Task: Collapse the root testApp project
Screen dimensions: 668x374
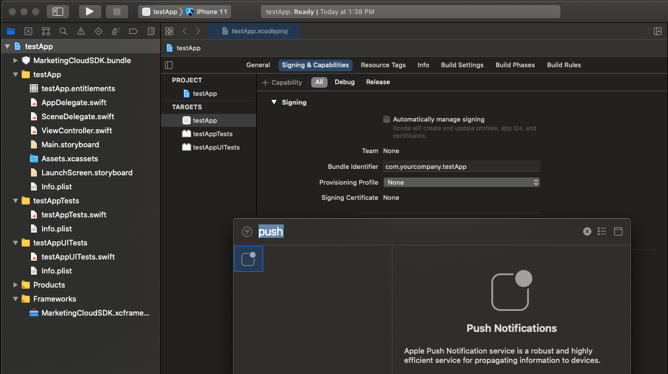Action: click(x=7, y=46)
